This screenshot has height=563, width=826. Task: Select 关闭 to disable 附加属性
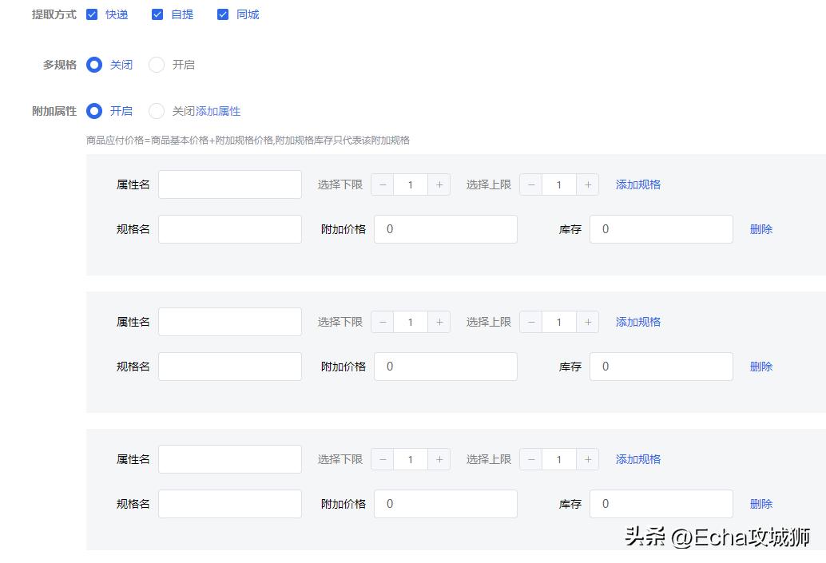click(157, 111)
